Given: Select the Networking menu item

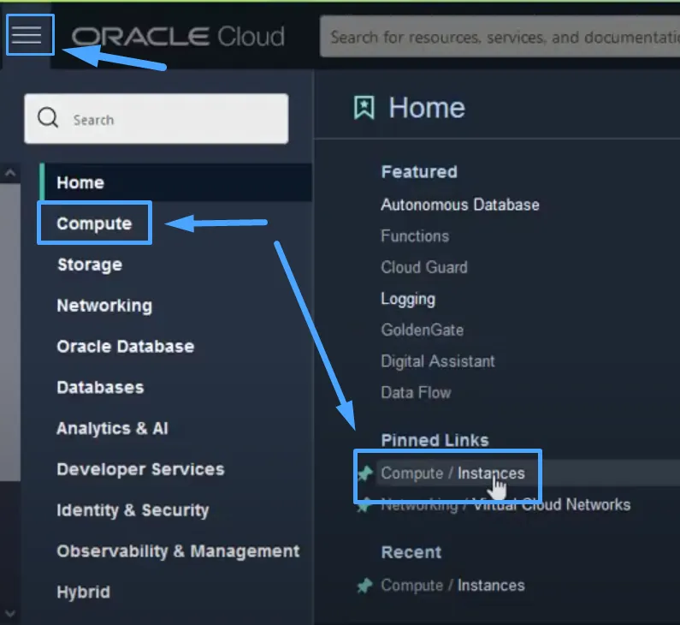Looking at the screenshot, I should 103,306.
